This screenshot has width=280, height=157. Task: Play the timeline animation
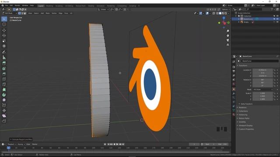click(117, 144)
